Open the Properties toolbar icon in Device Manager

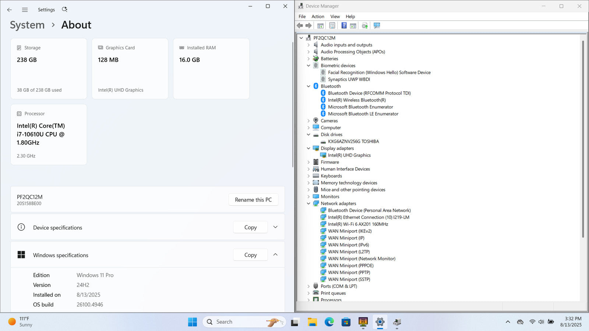click(332, 25)
